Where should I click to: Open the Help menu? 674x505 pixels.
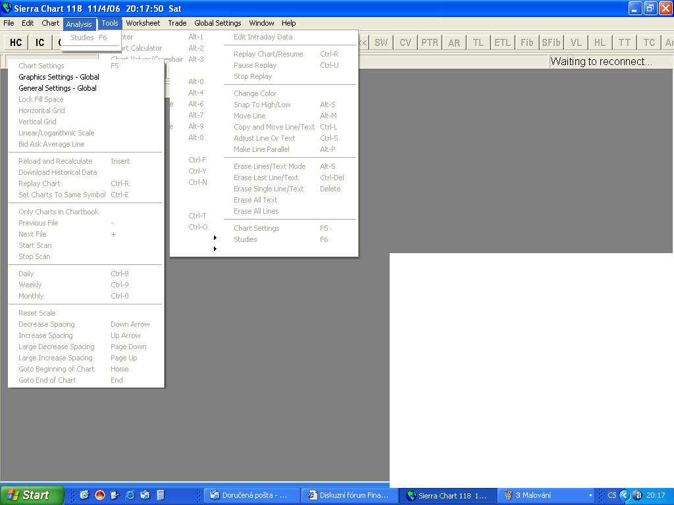288,23
